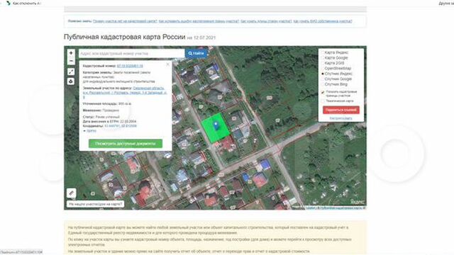Click the coordinates link in popup
This screenshot has width=454, height=255.
click(121, 126)
